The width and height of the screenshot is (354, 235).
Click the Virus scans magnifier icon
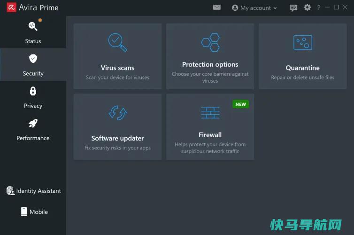[x=118, y=42]
